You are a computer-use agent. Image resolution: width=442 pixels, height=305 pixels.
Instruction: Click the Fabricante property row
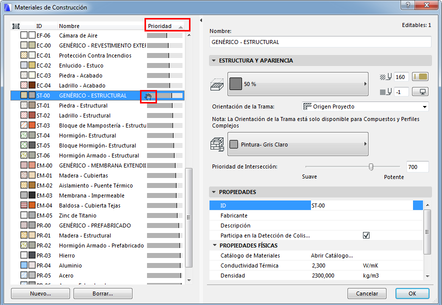pos(316,215)
